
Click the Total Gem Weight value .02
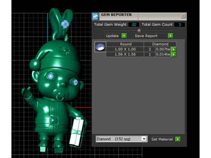pos(134,25)
